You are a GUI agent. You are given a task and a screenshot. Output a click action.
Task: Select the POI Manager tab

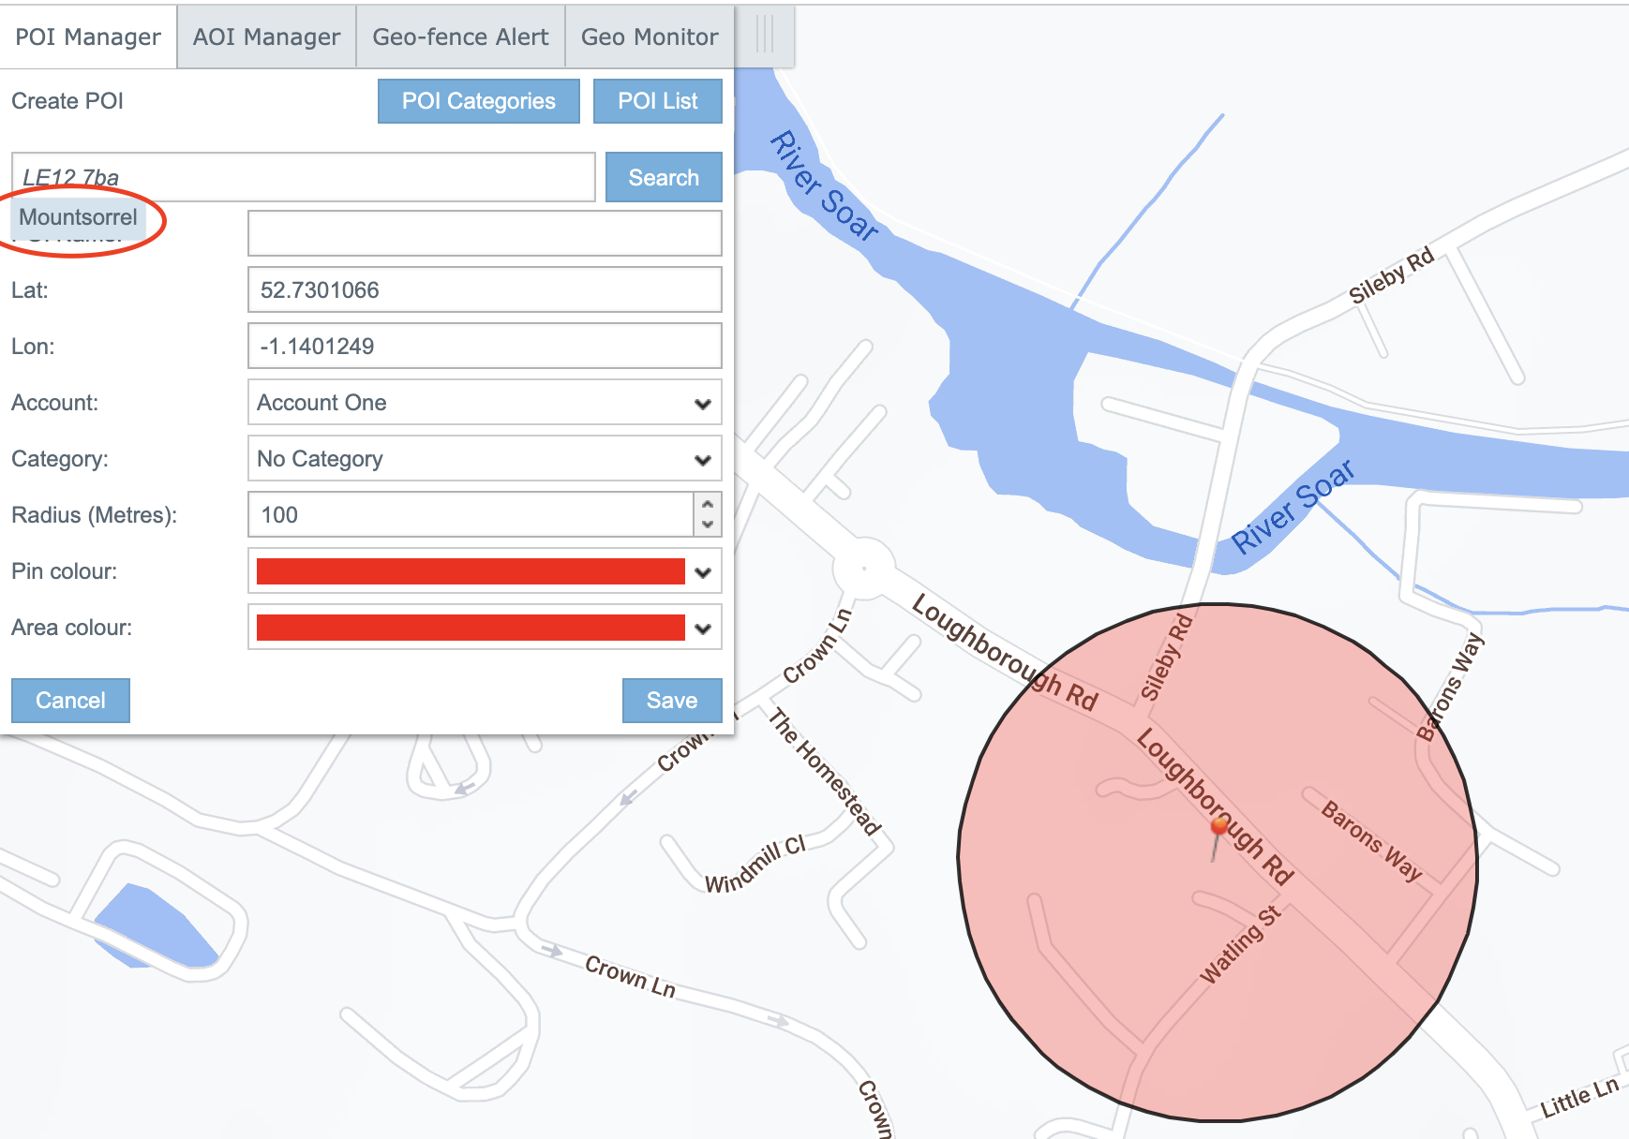click(88, 37)
